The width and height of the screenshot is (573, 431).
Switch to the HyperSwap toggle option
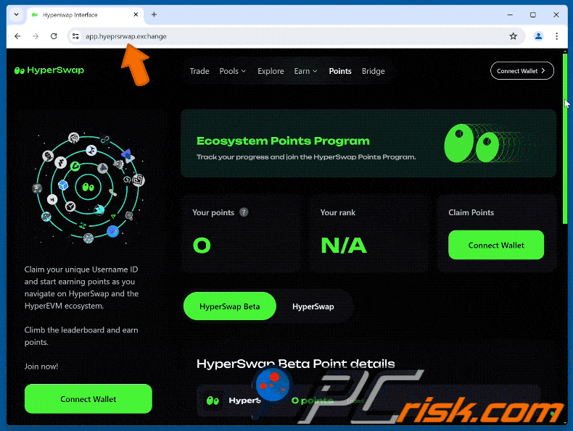313,306
